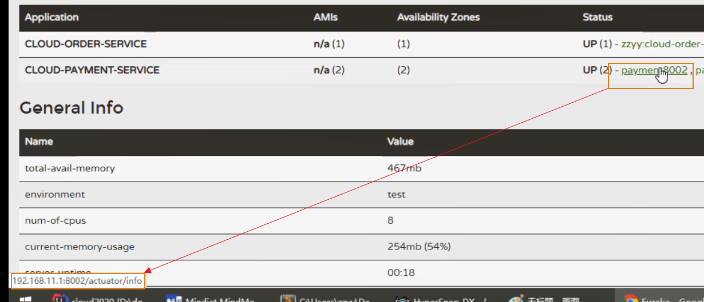The image size is (704, 302).
Task: Click the Status column header
Action: pos(597,17)
